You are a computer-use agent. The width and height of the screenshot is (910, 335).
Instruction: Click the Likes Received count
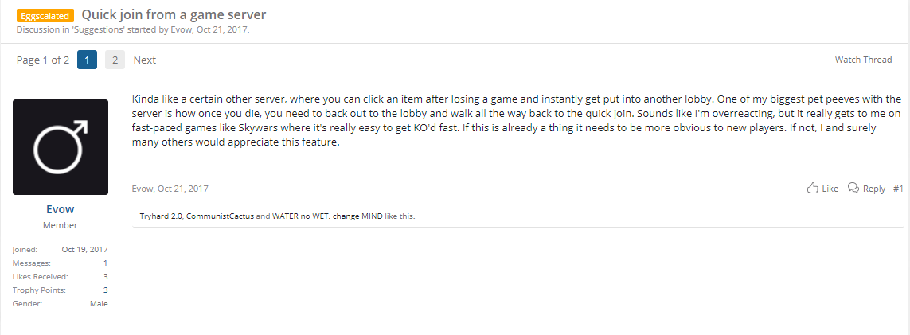[x=106, y=276]
